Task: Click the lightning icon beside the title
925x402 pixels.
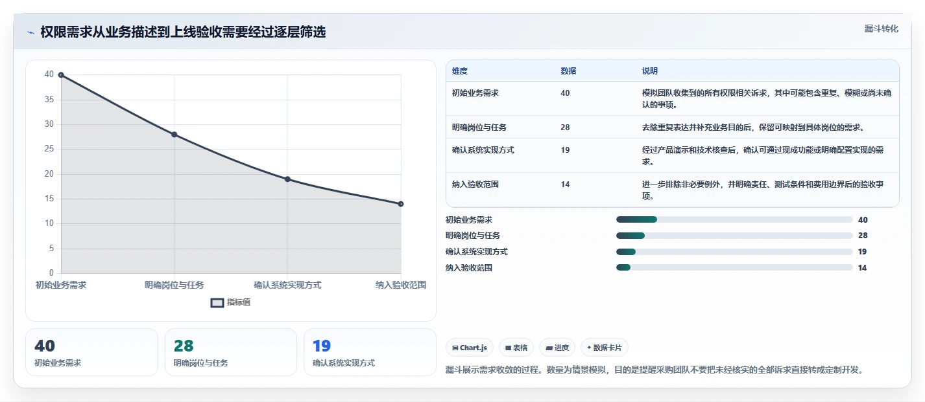Action: (31, 32)
